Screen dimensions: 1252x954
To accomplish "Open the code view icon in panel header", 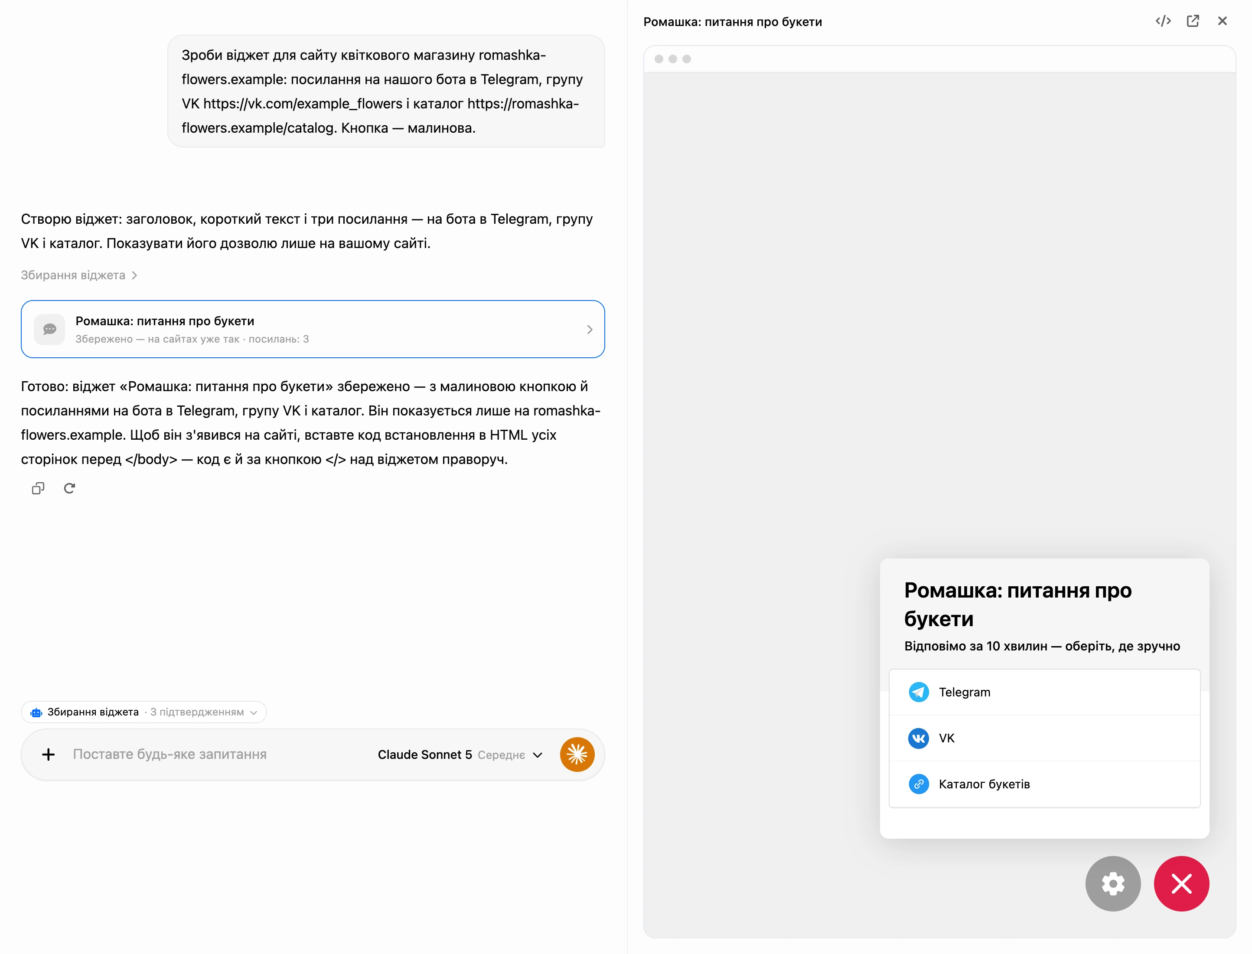I will click(x=1163, y=21).
